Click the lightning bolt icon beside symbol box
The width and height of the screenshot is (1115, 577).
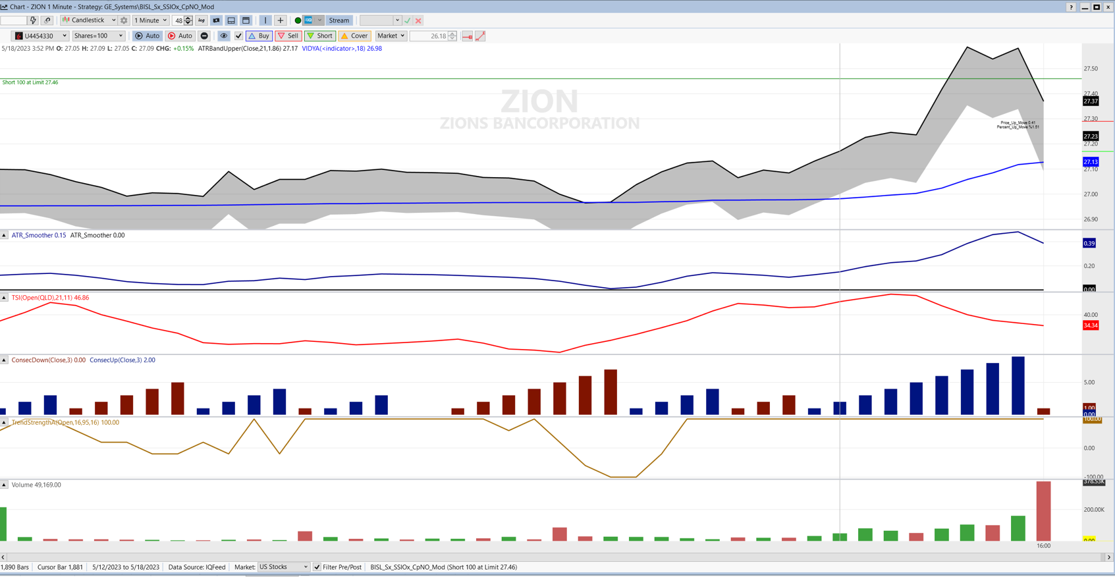point(33,20)
